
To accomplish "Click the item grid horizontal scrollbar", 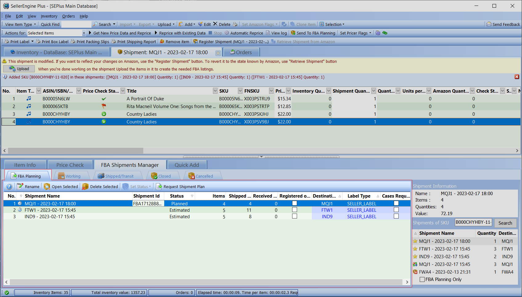I will [75, 151].
